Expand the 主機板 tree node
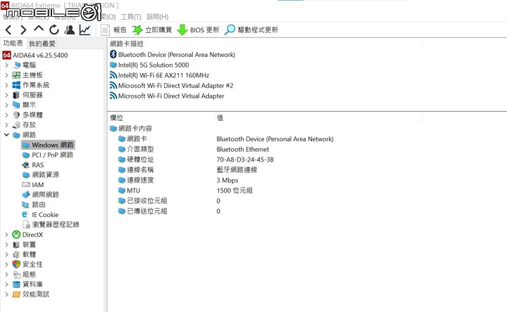The height and width of the screenshot is (312, 507). click(x=7, y=75)
